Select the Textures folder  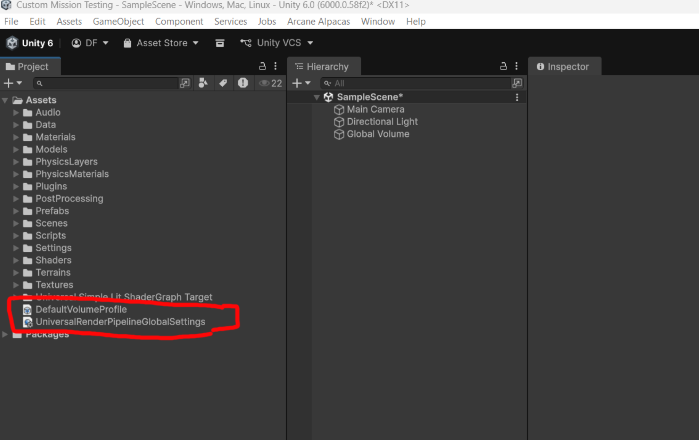[x=54, y=285]
